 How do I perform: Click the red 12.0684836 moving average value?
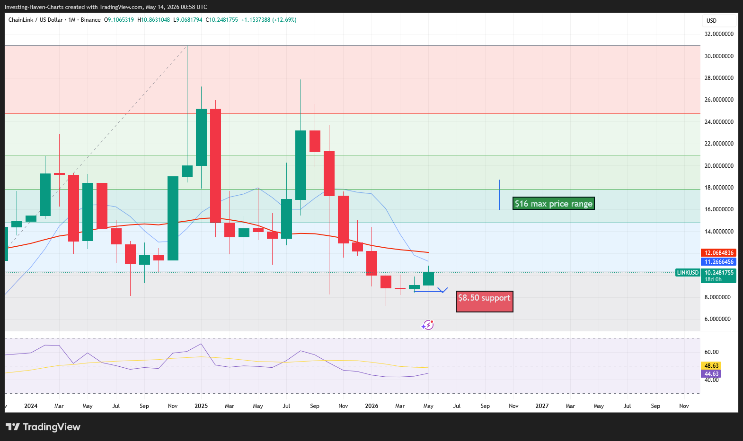click(718, 253)
